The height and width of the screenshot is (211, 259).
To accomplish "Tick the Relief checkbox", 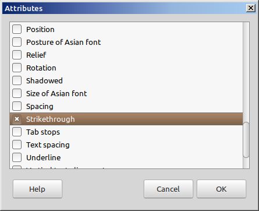I will 17,55.
